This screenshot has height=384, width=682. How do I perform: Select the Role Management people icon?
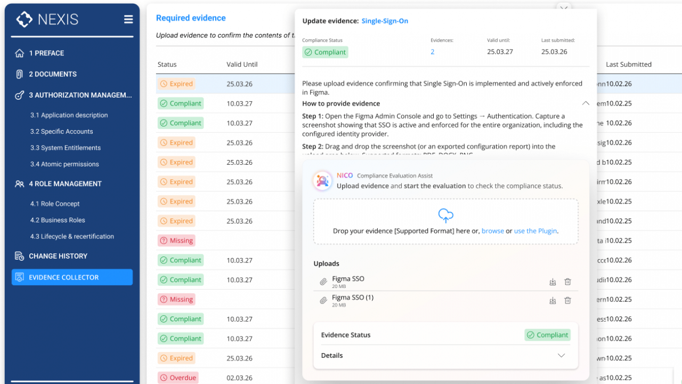[18, 183]
